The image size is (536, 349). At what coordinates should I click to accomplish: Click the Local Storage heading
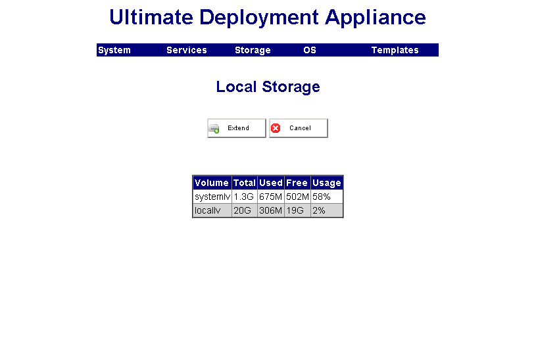[268, 87]
